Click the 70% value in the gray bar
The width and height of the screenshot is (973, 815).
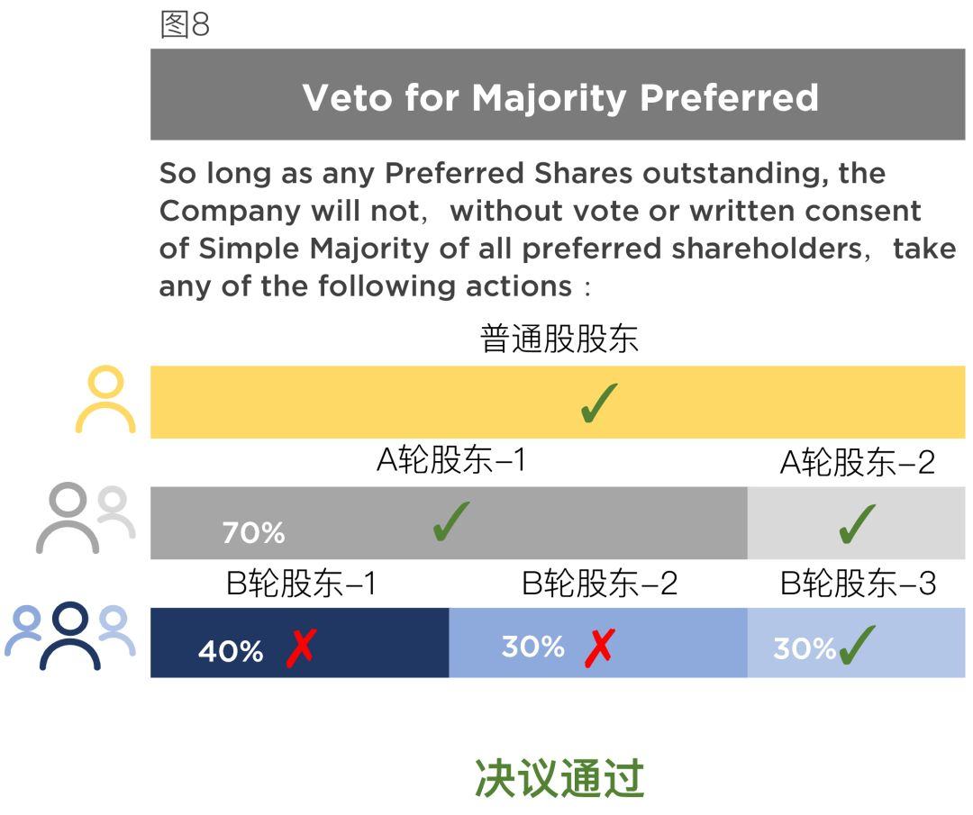point(253,533)
